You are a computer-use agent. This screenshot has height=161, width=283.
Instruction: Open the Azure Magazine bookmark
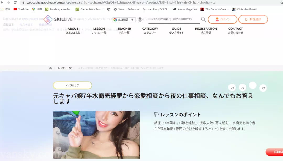click(x=185, y=9)
